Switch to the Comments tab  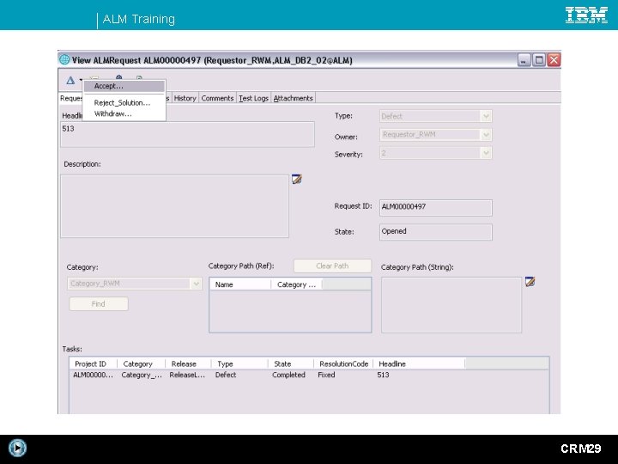pyautogui.click(x=217, y=98)
